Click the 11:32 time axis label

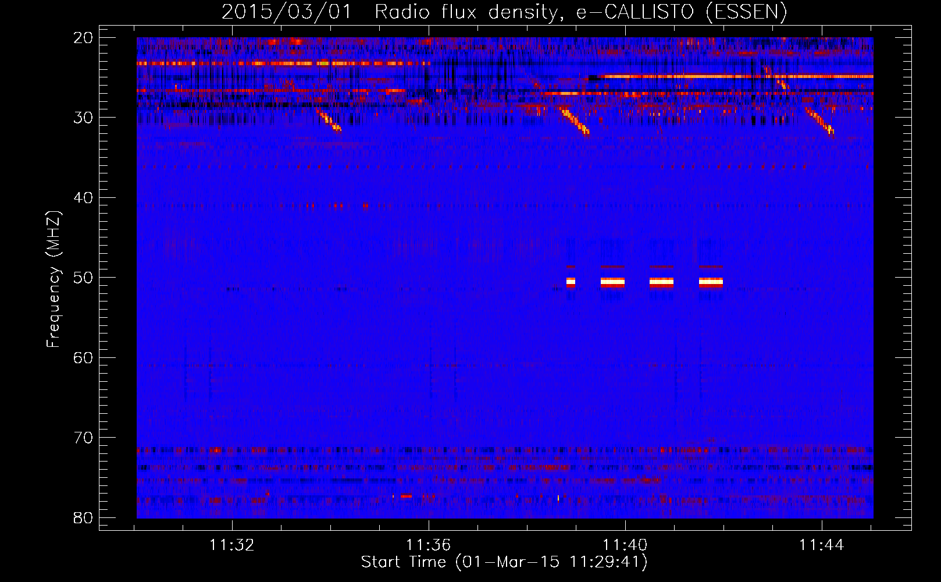coord(232,545)
